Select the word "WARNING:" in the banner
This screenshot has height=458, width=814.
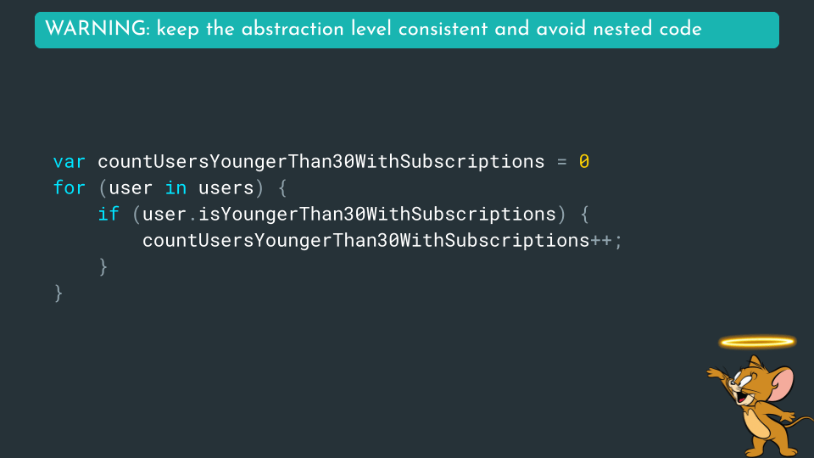point(97,29)
